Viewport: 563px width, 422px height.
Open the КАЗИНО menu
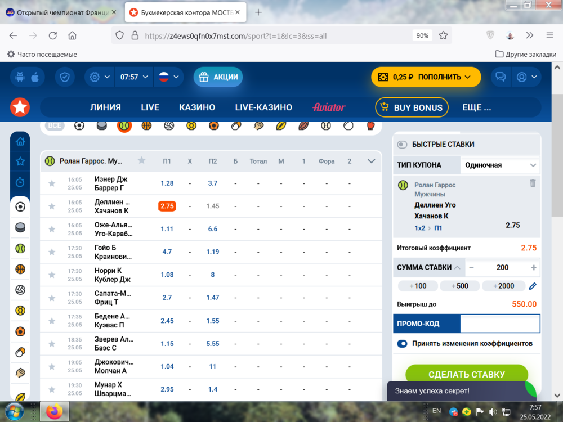(x=197, y=107)
